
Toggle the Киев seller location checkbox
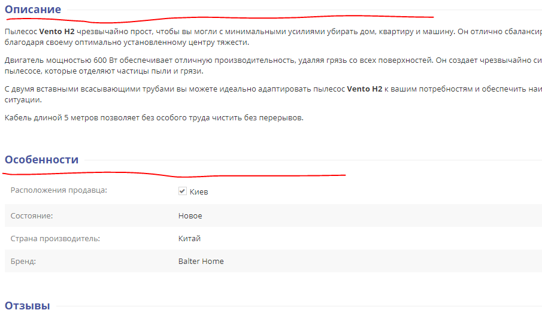(183, 191)
